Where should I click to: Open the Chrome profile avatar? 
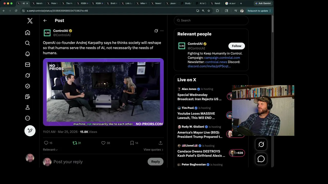[242, 11]
